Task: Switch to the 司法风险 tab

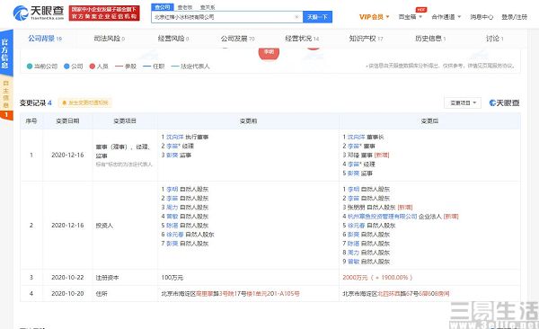Action: point(109,39)
